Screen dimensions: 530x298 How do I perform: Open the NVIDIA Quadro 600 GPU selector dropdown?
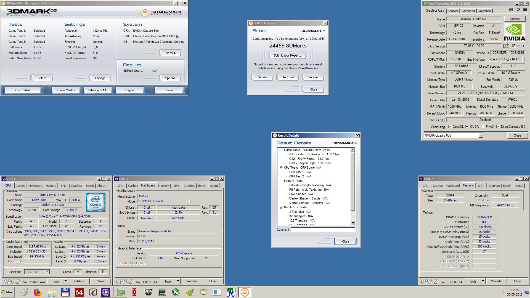481,135
